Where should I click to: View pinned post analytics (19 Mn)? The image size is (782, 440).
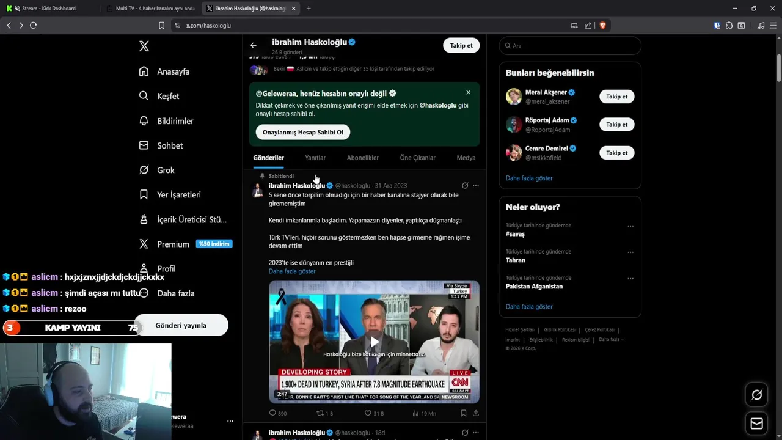click(x=424, y=413)
